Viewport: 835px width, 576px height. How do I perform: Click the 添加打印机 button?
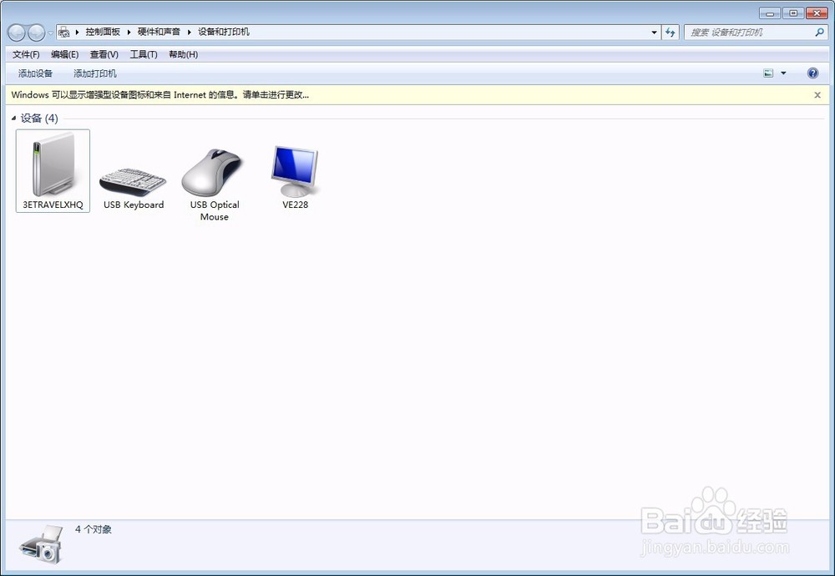tap(95, 73)
